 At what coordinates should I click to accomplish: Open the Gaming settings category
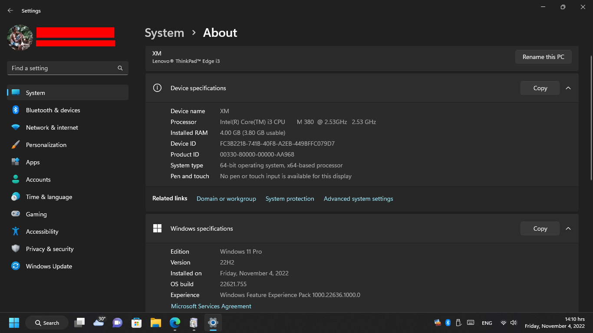click(x=68, y=214)
